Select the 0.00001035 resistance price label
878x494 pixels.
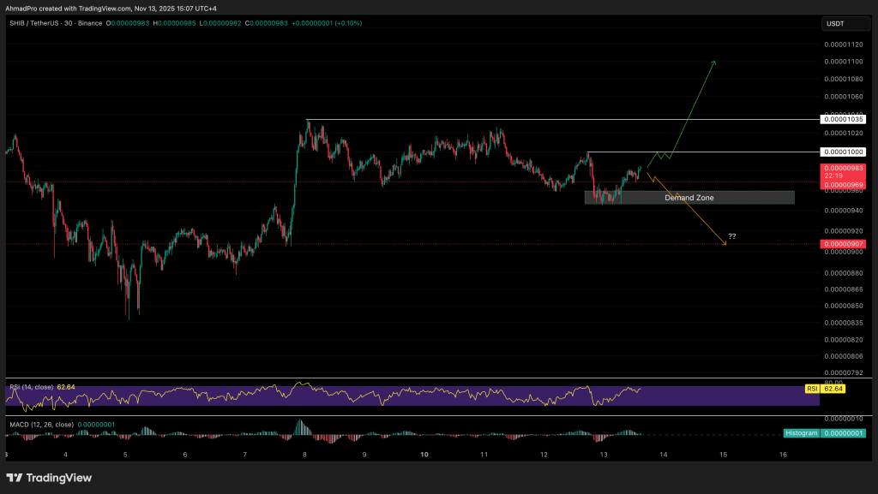click(x=845, y=119)
